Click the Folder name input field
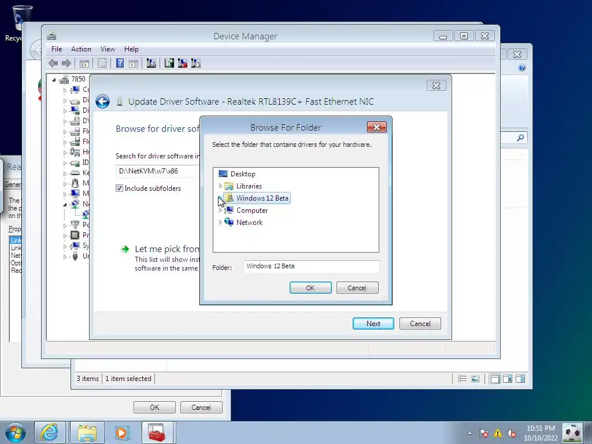This screenshot has height=444, width=592. [311, 266]
